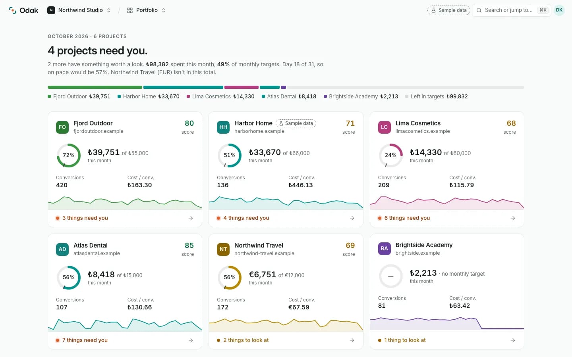Click the Left in targets ₺99,832 legend

(437, 97)
